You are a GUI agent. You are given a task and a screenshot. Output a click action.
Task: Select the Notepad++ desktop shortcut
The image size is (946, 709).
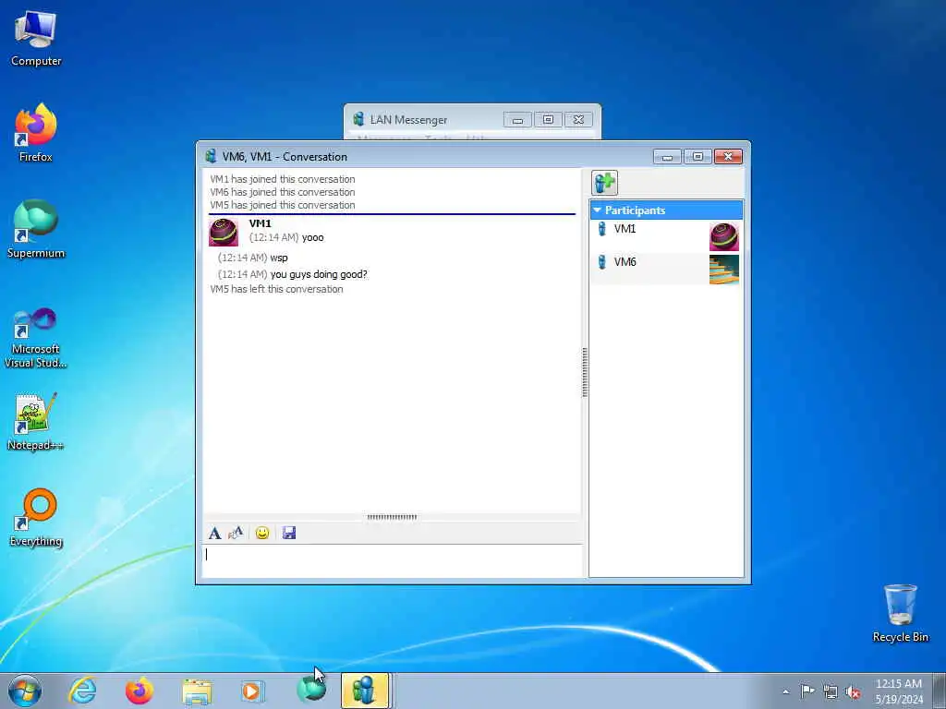(36, 421)
